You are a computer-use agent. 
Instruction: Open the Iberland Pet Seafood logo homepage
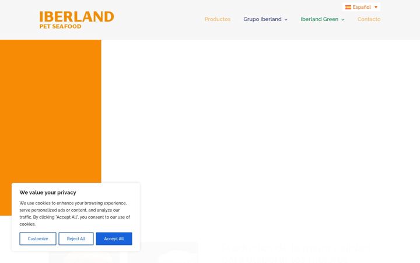76,20
